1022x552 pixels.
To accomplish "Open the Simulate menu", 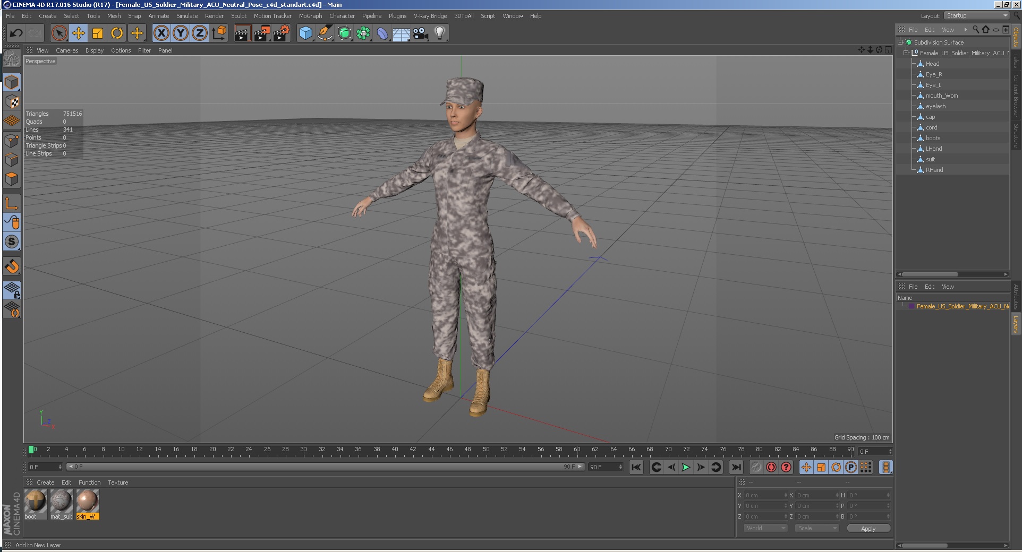I will tap(187, 16).
